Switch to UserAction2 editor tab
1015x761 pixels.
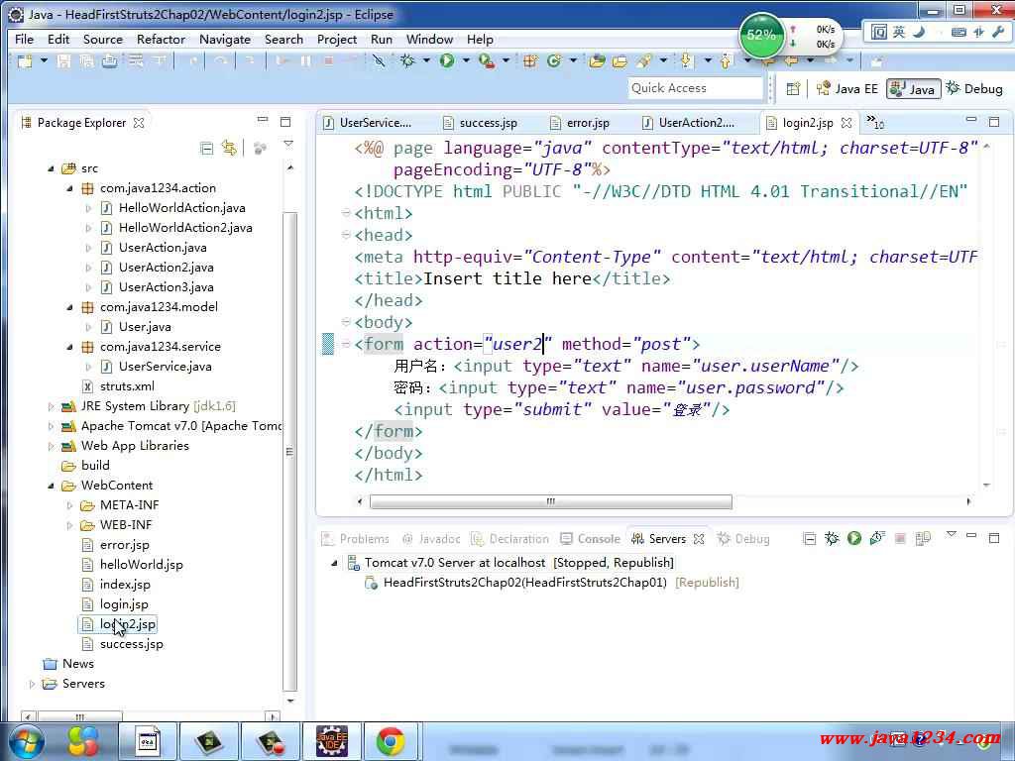689,123
